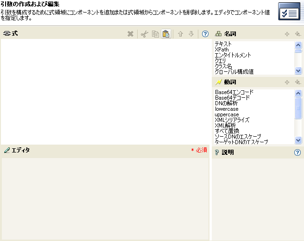The width and height of the screenshot is (304, 241).
Task: Select Base64エンコード in the verb list
Action: click(x=234, y=92)
